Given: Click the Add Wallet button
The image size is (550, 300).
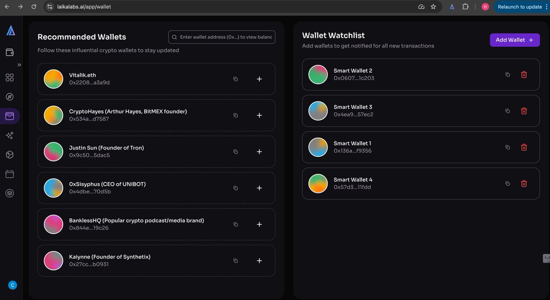Looking at the screenshot, I should (514, 40).
